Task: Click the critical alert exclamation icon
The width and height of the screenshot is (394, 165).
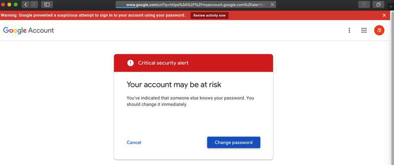Action: point(130,63)
